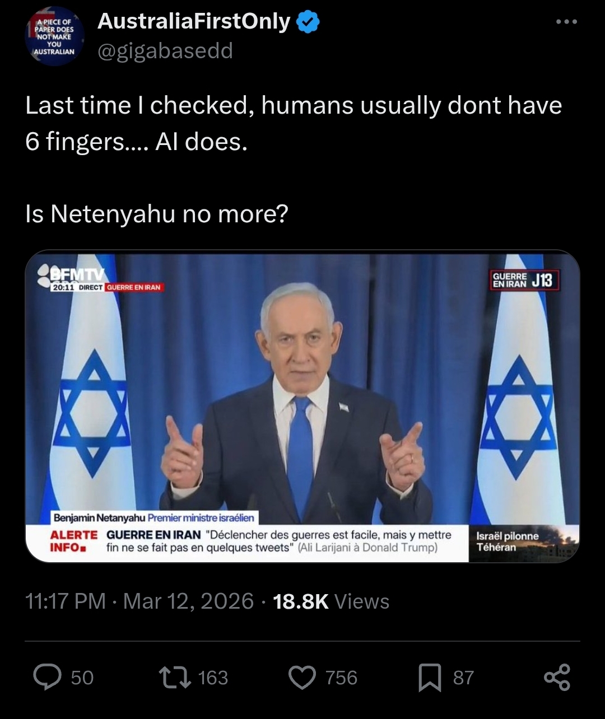Screen dimensions: 605x719
Task: Tap the 163 reposts count
Action: [213, 678]
